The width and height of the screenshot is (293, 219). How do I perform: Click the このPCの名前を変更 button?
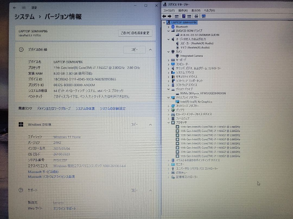135,33
